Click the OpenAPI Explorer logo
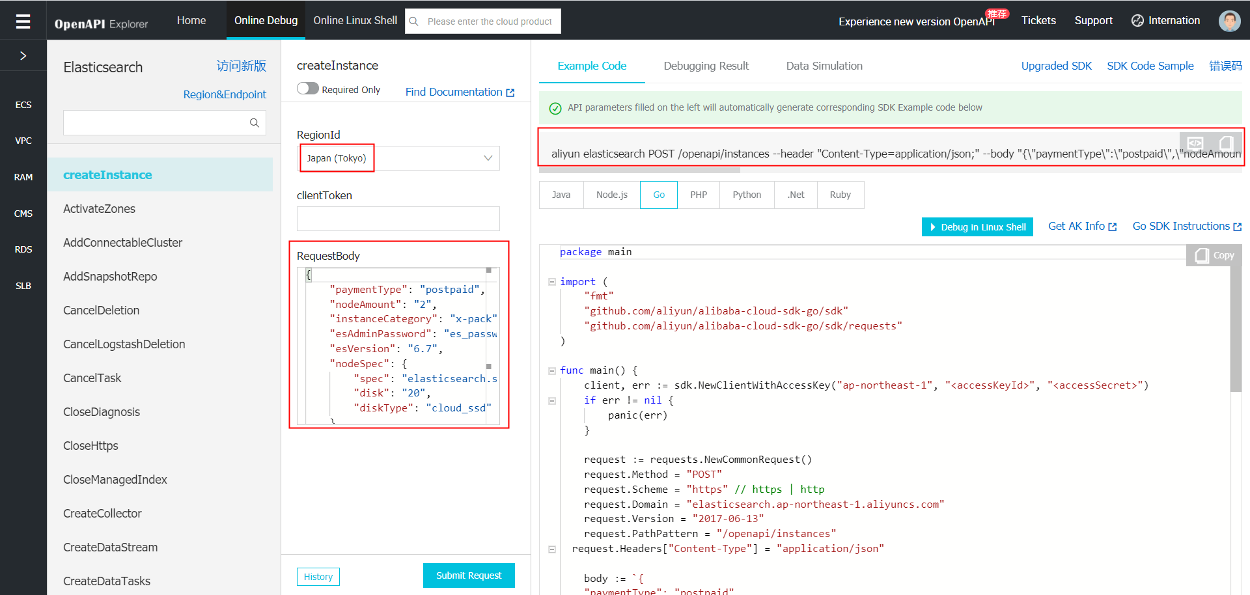 [101, 24]
